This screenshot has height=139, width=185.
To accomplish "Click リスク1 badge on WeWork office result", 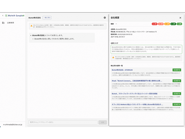I will click(177, 105).
